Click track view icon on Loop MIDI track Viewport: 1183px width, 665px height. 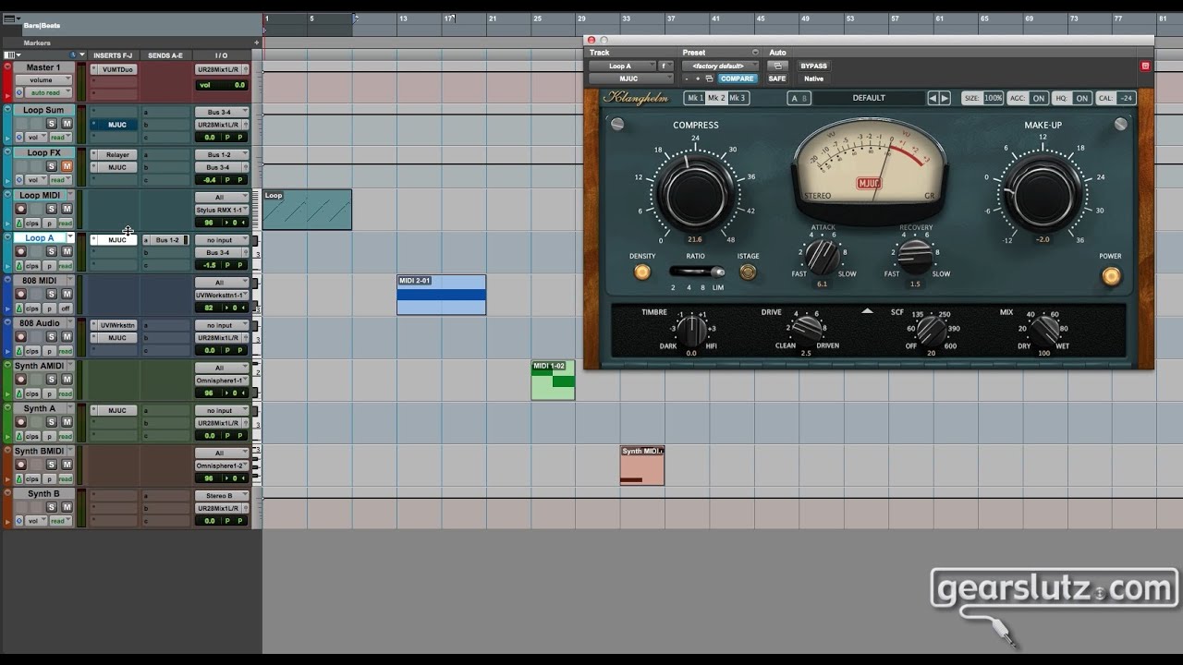click(19, 223)
